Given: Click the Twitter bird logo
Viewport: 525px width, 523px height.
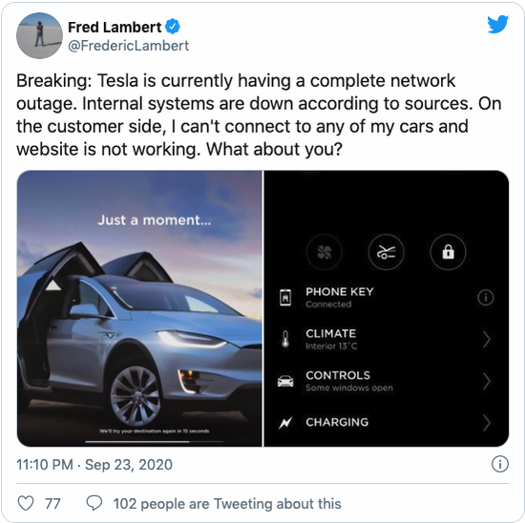Looking at the screenshot, I should [498, 24].
